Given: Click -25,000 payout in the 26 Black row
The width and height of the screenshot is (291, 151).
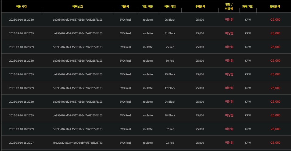Looking at the screenshot, I should click(275, 20).
